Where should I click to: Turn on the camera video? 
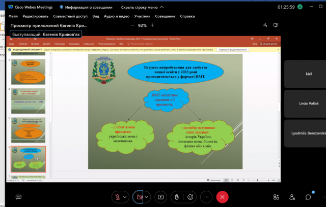[x=139, y=197]
